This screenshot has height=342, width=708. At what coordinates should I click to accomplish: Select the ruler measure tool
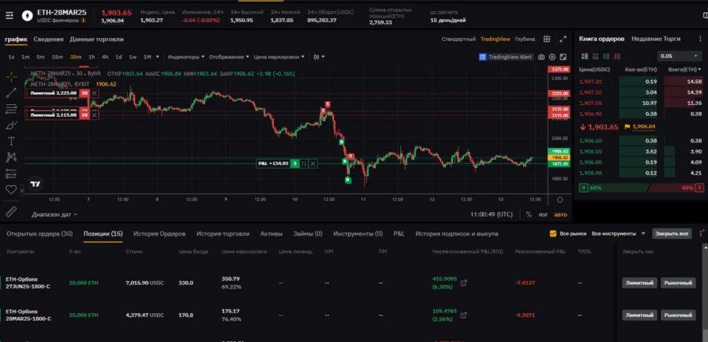pyautogui.click(x=11, y=211)
